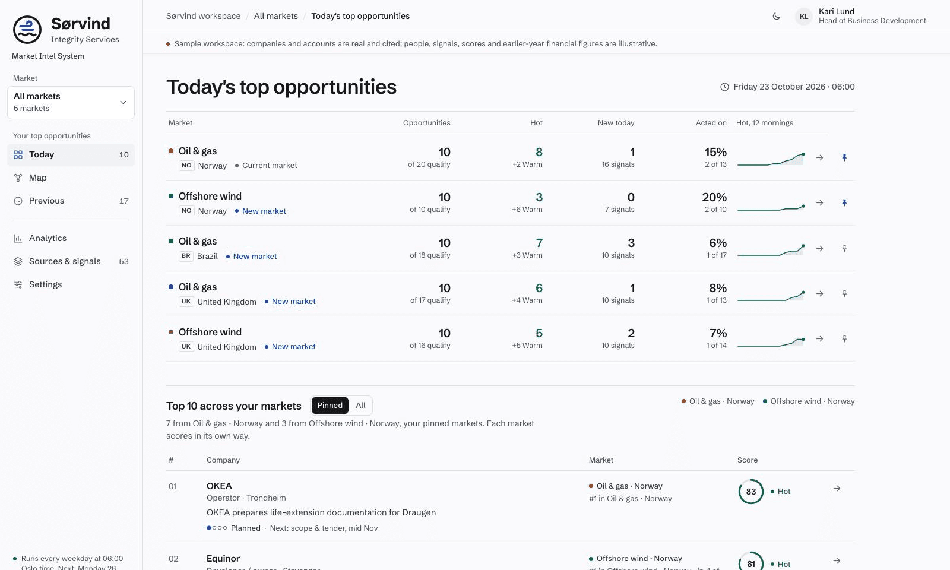The width and height of the screenshot is (950, 570).
Task: Open Previous opportunities list
Action: [71, 201]
